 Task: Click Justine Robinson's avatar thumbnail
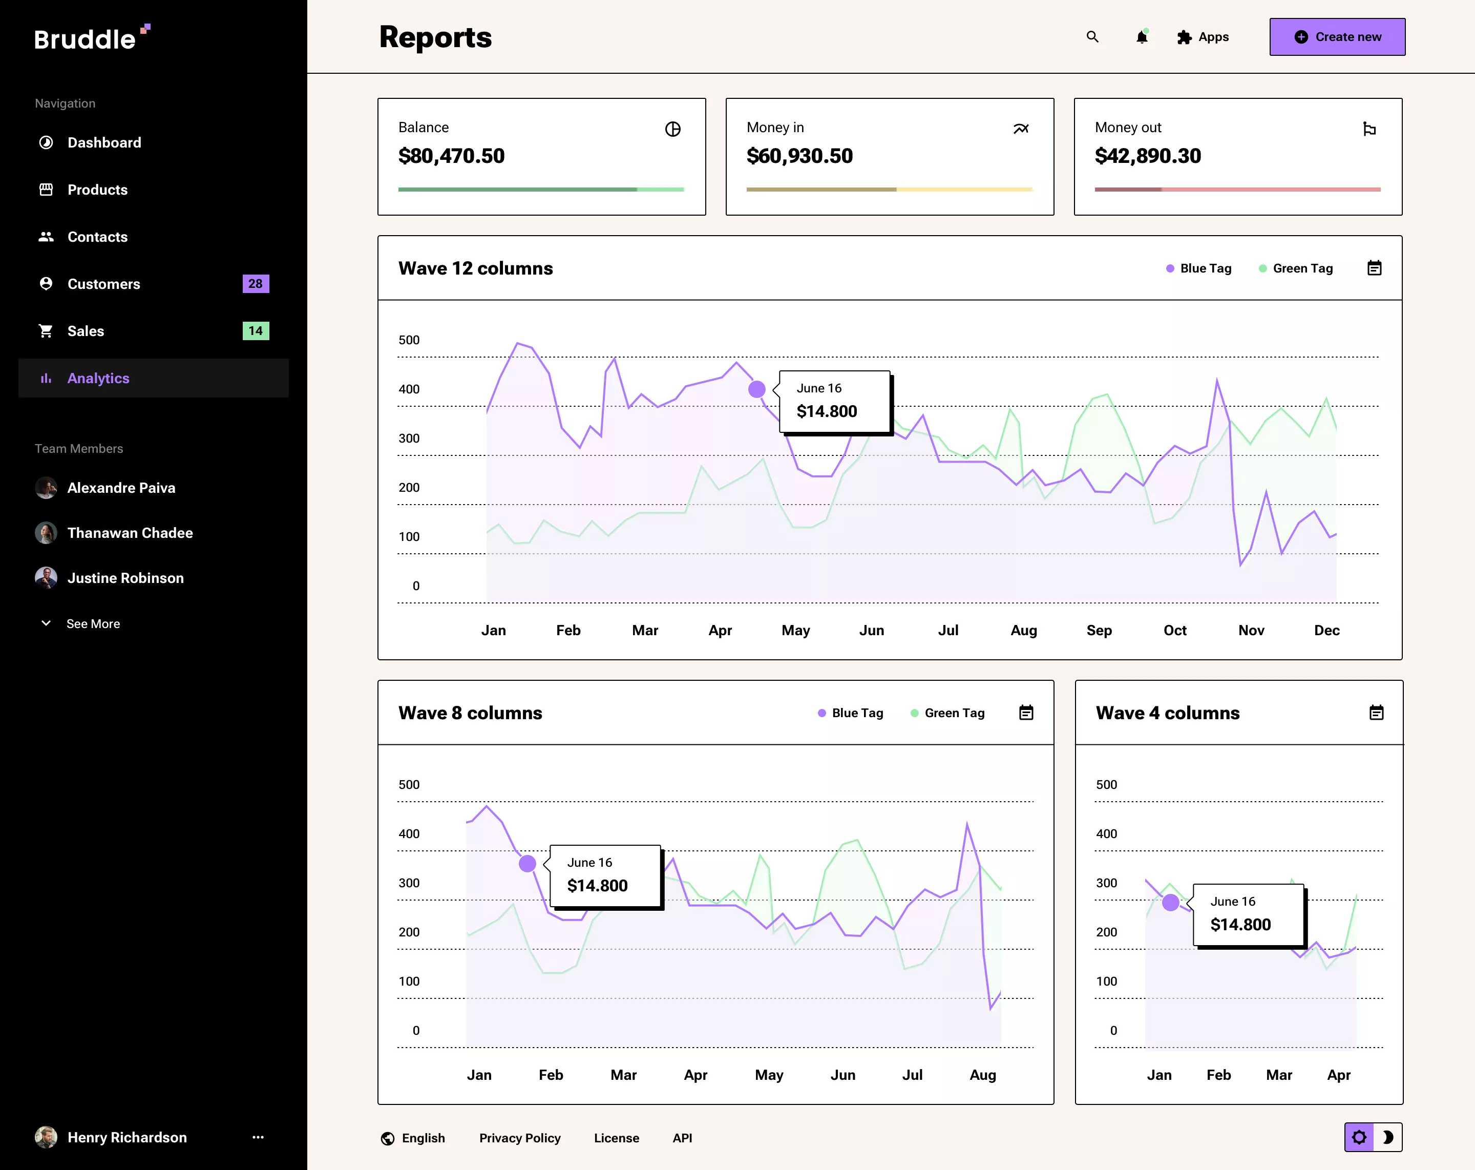[46, 578]
